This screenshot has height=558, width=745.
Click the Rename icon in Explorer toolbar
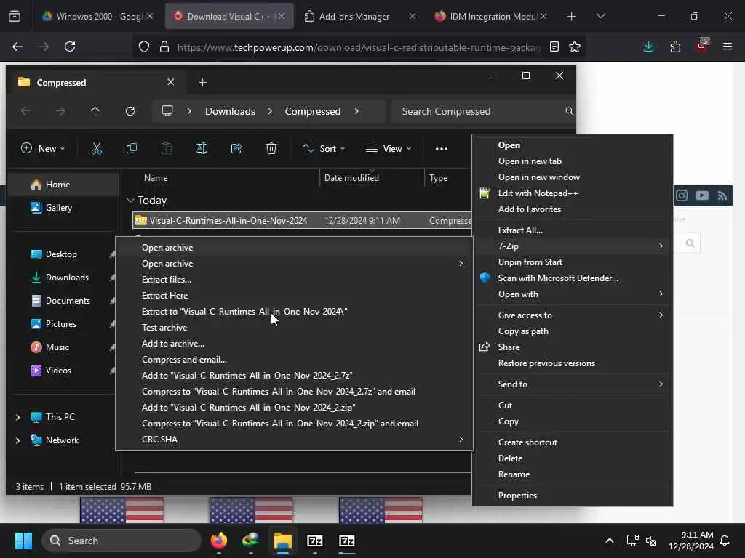click(202, 148)
